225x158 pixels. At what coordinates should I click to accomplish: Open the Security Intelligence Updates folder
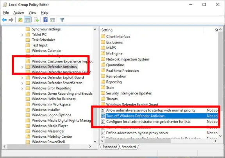[x=126, y=93]
